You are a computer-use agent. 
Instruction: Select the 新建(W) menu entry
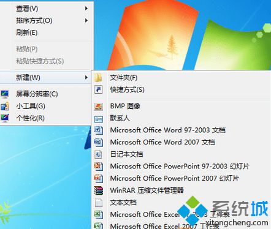[x=45, y=78]
